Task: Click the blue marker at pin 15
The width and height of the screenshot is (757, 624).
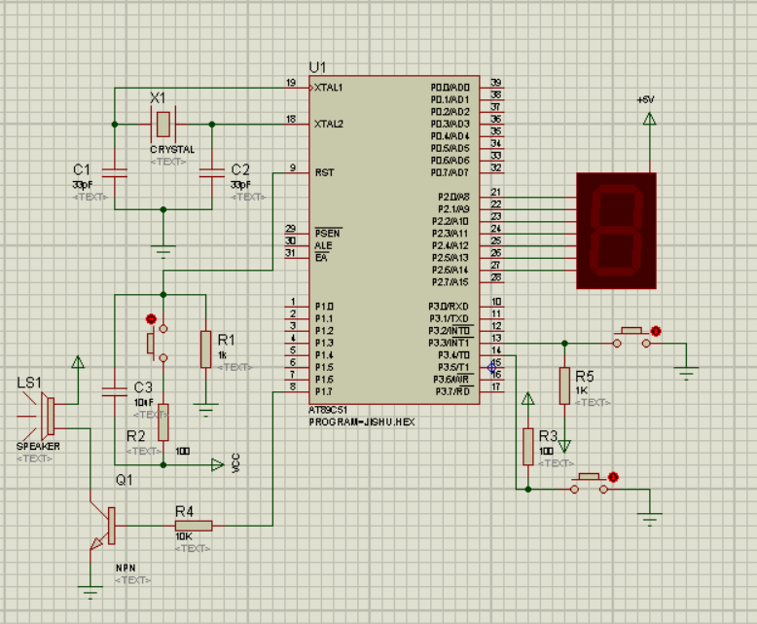Action: [491, 368]
